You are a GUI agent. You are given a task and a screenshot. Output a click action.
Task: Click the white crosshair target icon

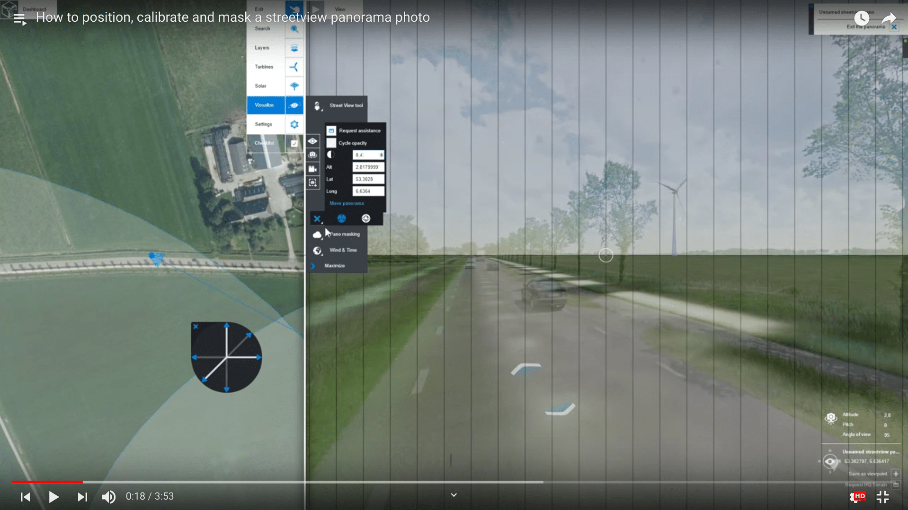tap(366, 218)
